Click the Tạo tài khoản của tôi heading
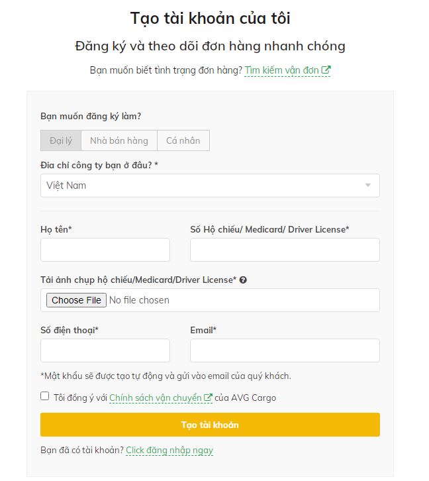Viewport: 429px width, 481px height. tap(210, 18)
